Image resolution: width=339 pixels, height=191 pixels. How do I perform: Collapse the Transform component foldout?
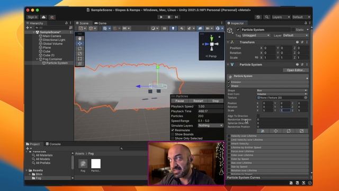point(228,42)
